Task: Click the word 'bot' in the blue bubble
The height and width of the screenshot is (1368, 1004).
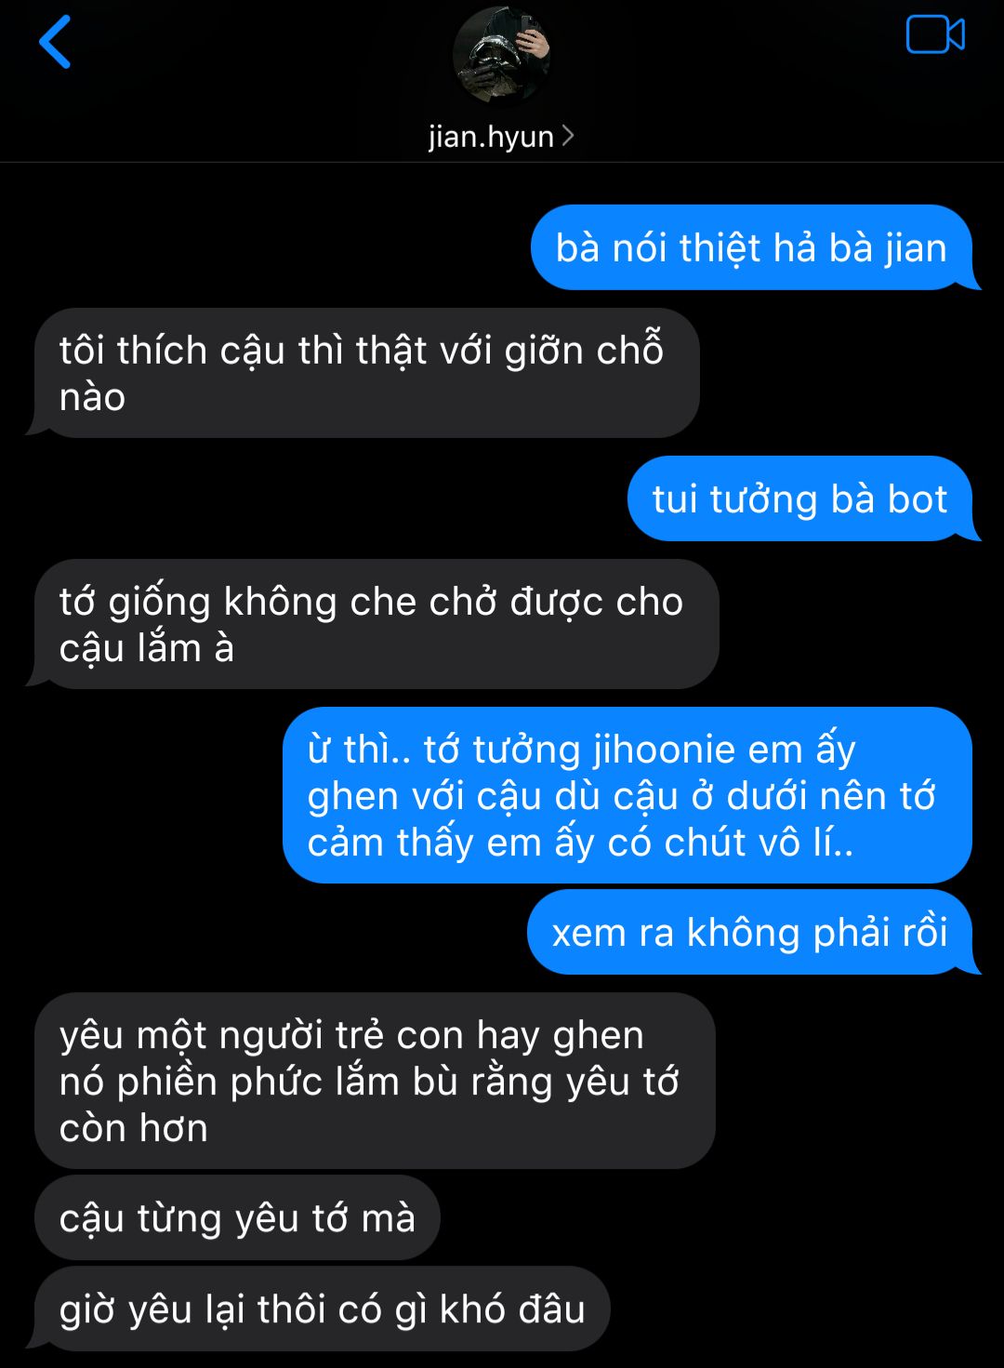Action: 918,499
